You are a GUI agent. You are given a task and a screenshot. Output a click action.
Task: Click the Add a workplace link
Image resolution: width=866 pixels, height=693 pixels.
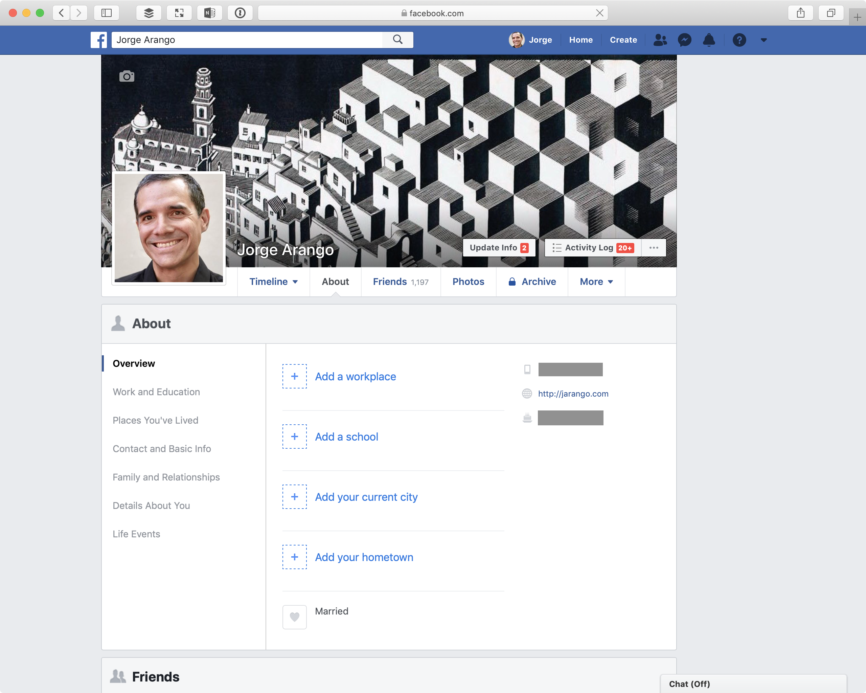tap(356, 376)
